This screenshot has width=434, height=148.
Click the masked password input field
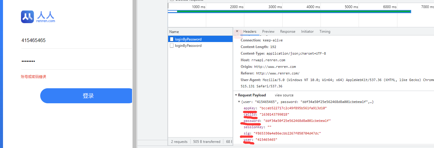click(77, 61)
